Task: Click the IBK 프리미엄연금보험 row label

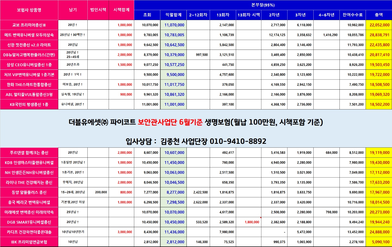Action: (29, 242)
